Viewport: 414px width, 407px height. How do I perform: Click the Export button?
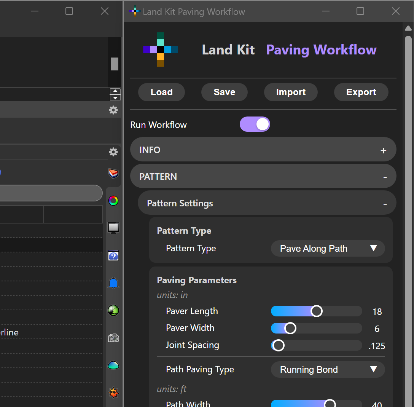[x=361, y=92]
